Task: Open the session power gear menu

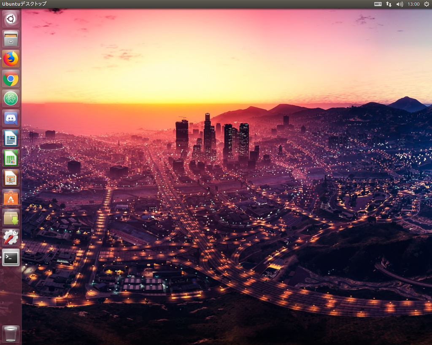Action: coord(426,4)
